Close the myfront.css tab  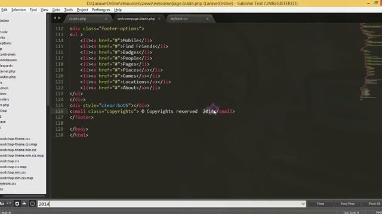[207, 18]
